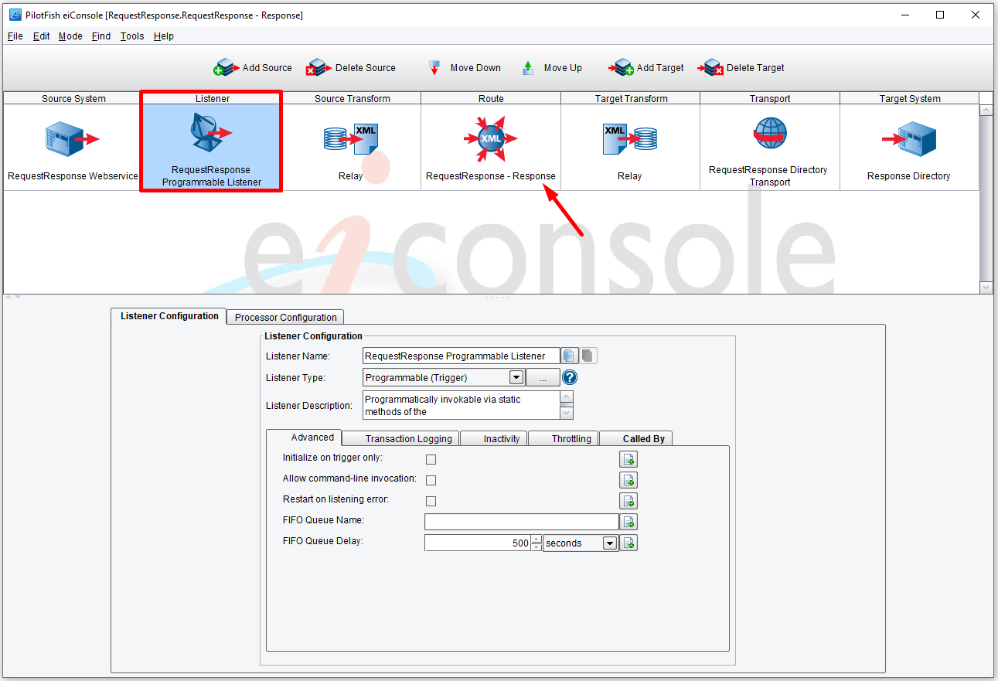Switch to the Called By tab
The width and height of the screenshot is (998, 681).
(636, 438)
